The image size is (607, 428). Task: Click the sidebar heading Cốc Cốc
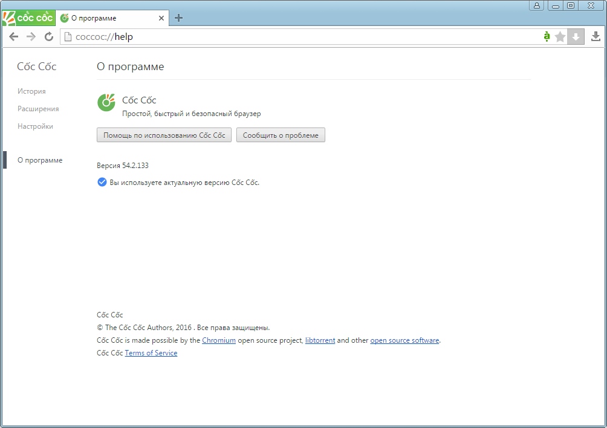[37, 66]
